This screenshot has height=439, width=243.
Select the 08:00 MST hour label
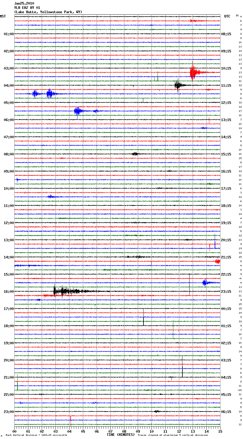pyautogui.click(x=9, y=154)
